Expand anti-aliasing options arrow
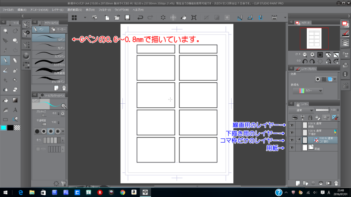Image resolution: width=351 pixels, height=197 pixels. click(x=63, y=131)
